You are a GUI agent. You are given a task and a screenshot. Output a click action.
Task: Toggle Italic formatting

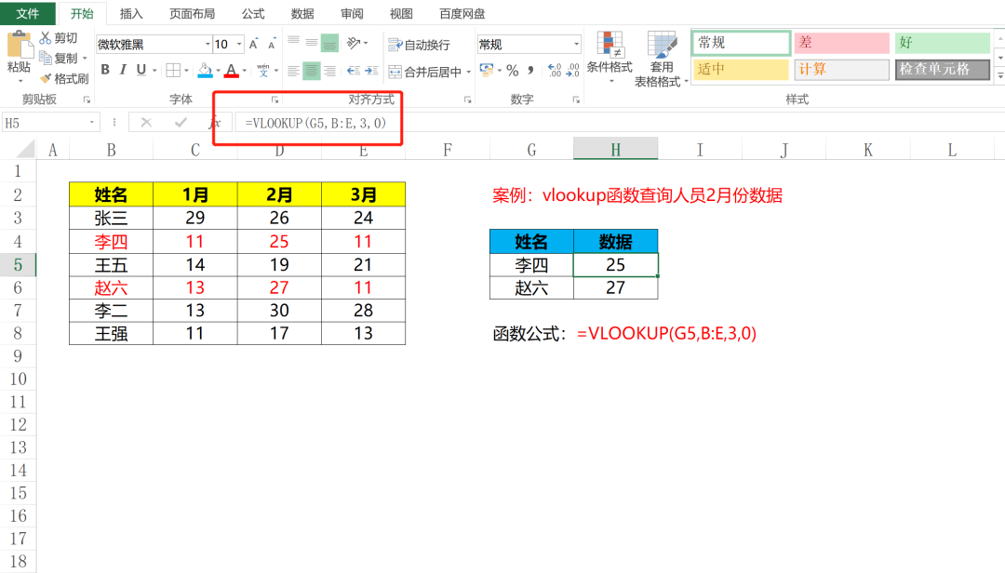[x=123, y=70]
